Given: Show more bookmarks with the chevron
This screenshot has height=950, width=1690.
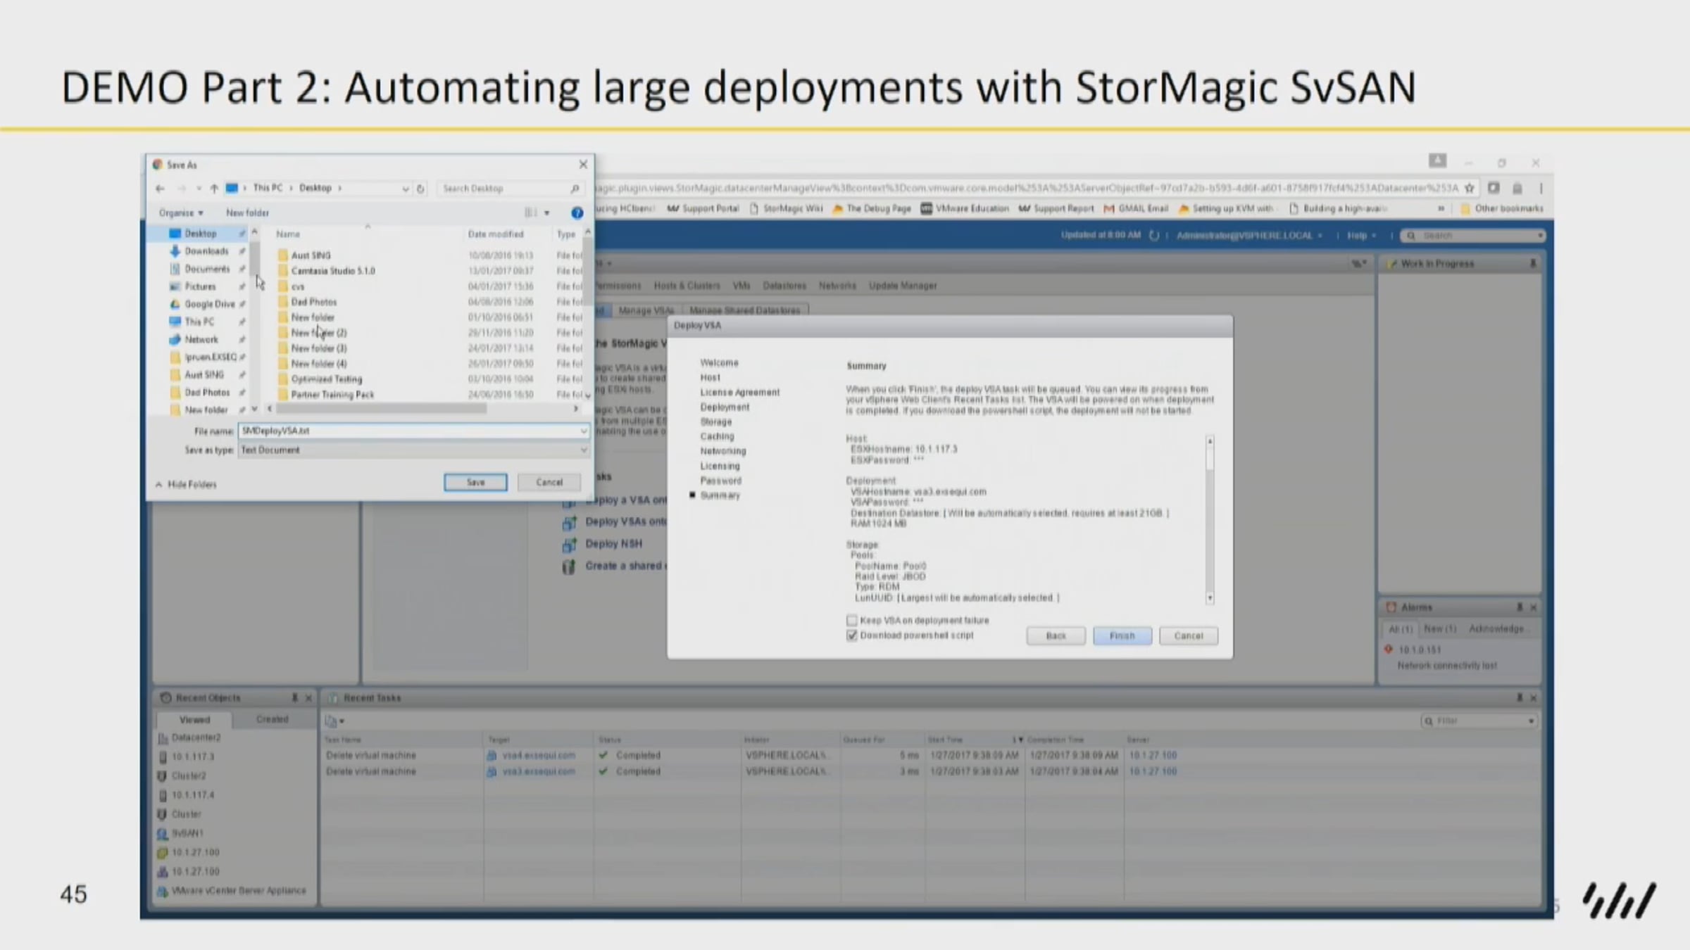Looking at the screenshot, I should 1441,208.
